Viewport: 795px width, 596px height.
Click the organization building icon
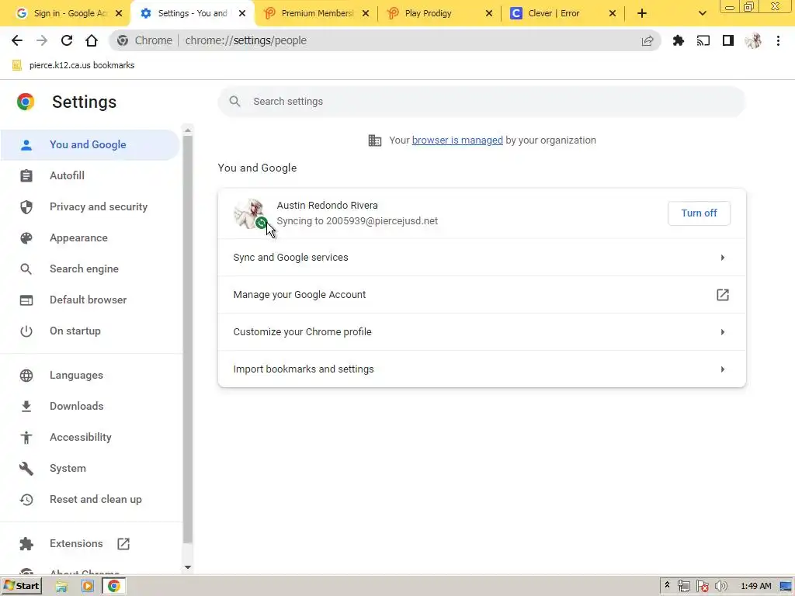click(x=375, y=140)
